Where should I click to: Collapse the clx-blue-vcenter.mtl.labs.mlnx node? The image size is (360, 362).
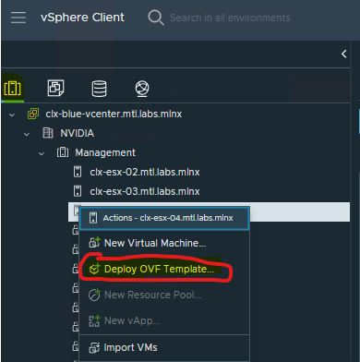point(12,115)
